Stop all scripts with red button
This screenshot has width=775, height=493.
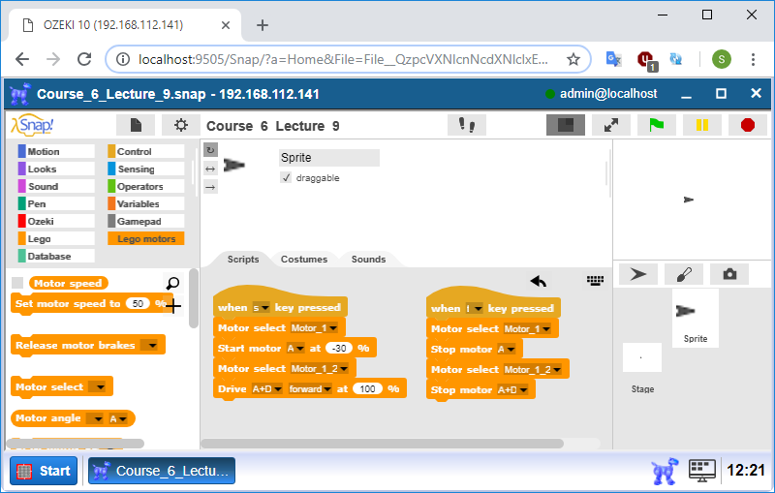[747, 125]
